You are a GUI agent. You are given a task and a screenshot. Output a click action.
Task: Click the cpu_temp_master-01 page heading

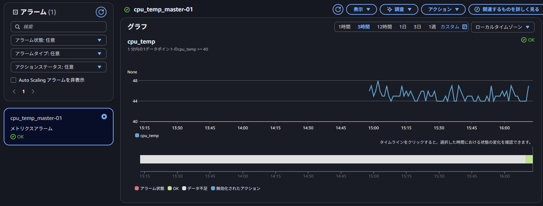point(163,9)
